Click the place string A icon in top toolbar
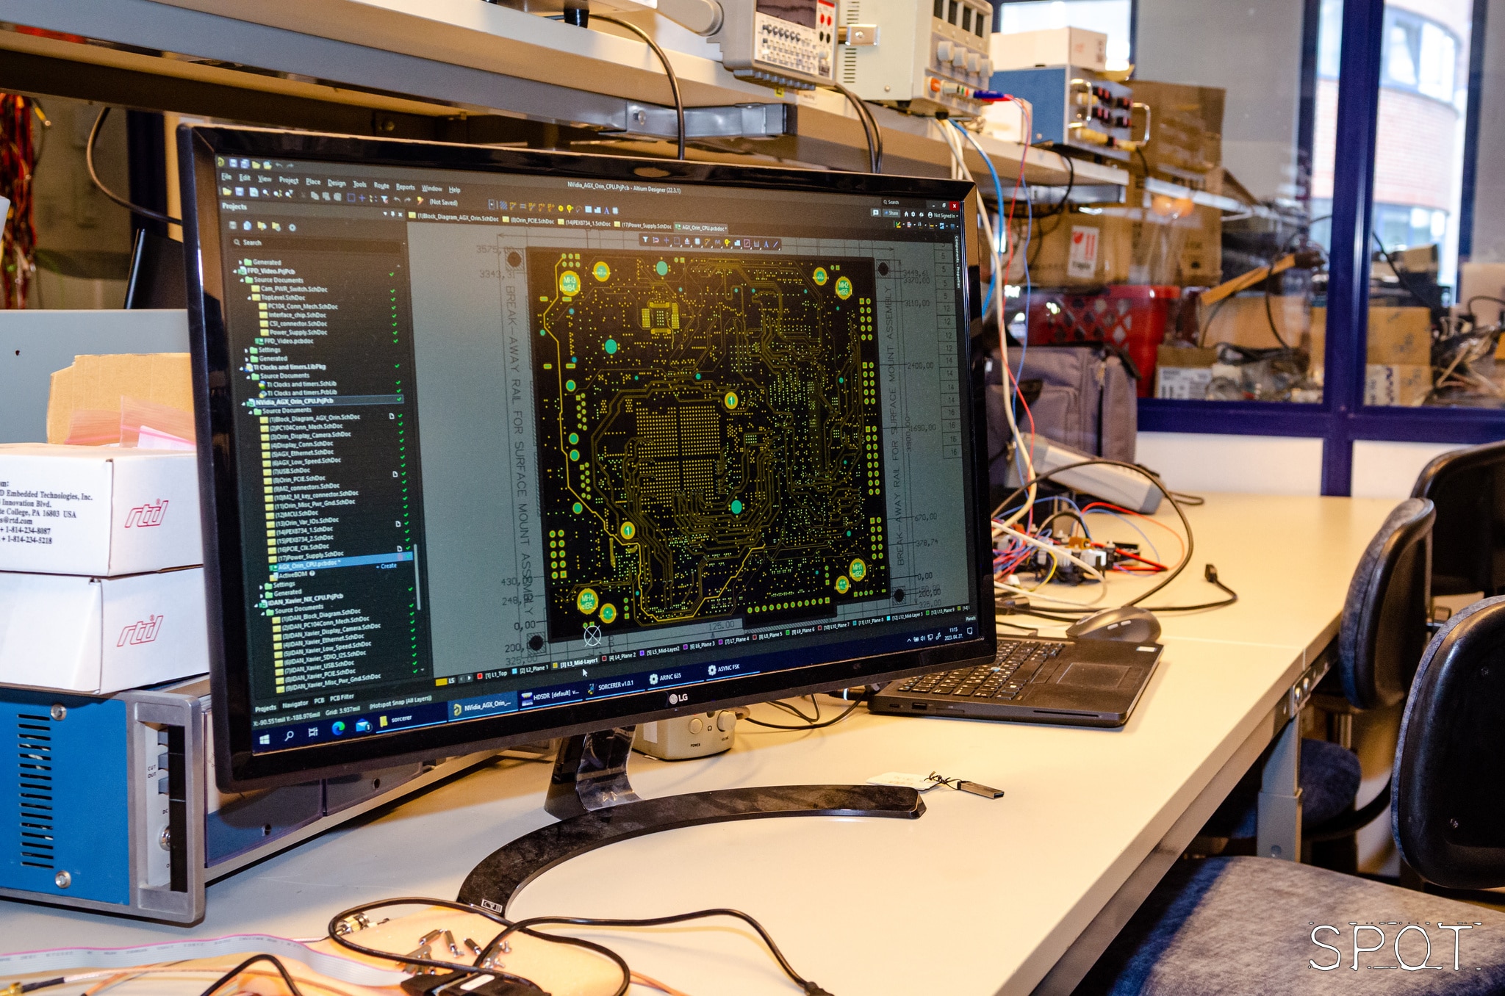1505x996 pixels. coord(606,211)
